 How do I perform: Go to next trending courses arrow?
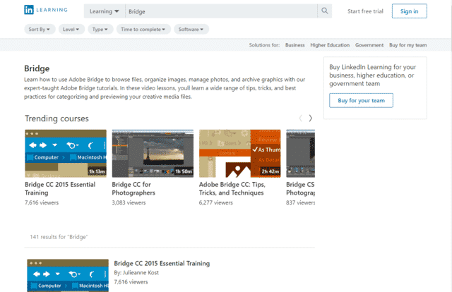coord(311,118)
